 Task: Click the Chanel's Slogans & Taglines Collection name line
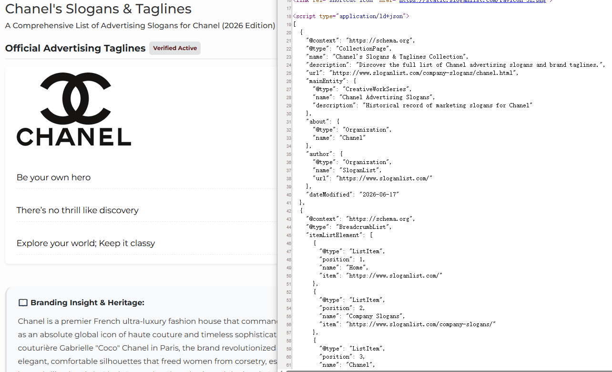click(x=387, y=57)
